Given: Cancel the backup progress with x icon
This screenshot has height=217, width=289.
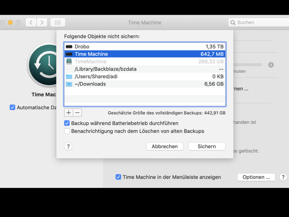Looking at the screenshot, I should click(271, 65).
